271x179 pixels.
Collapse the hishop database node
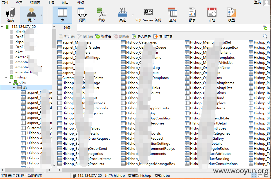6,77
